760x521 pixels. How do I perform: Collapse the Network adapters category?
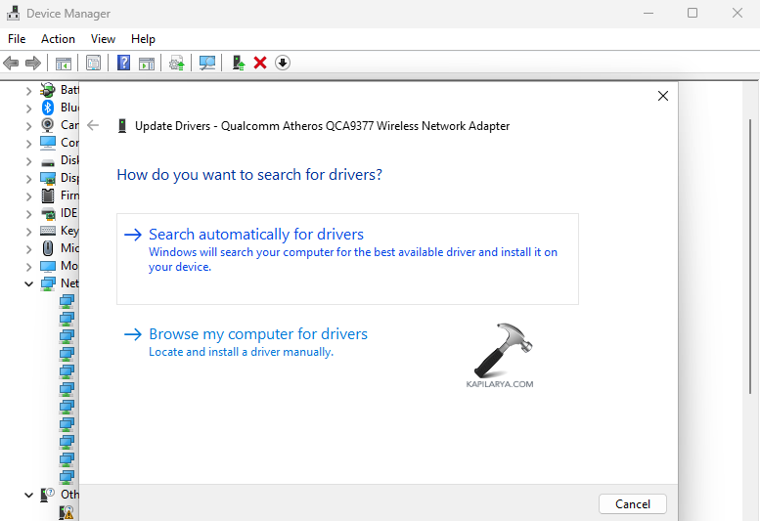point(29,283)
